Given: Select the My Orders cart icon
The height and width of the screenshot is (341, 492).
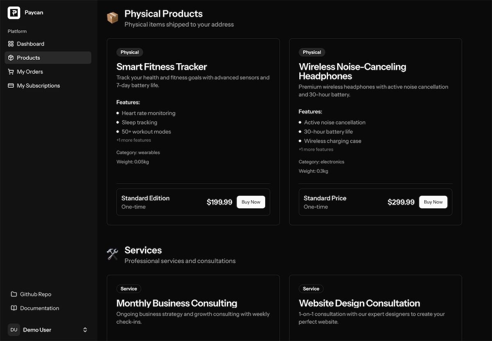Looking at the screenshot, I should tap(11, 71).
